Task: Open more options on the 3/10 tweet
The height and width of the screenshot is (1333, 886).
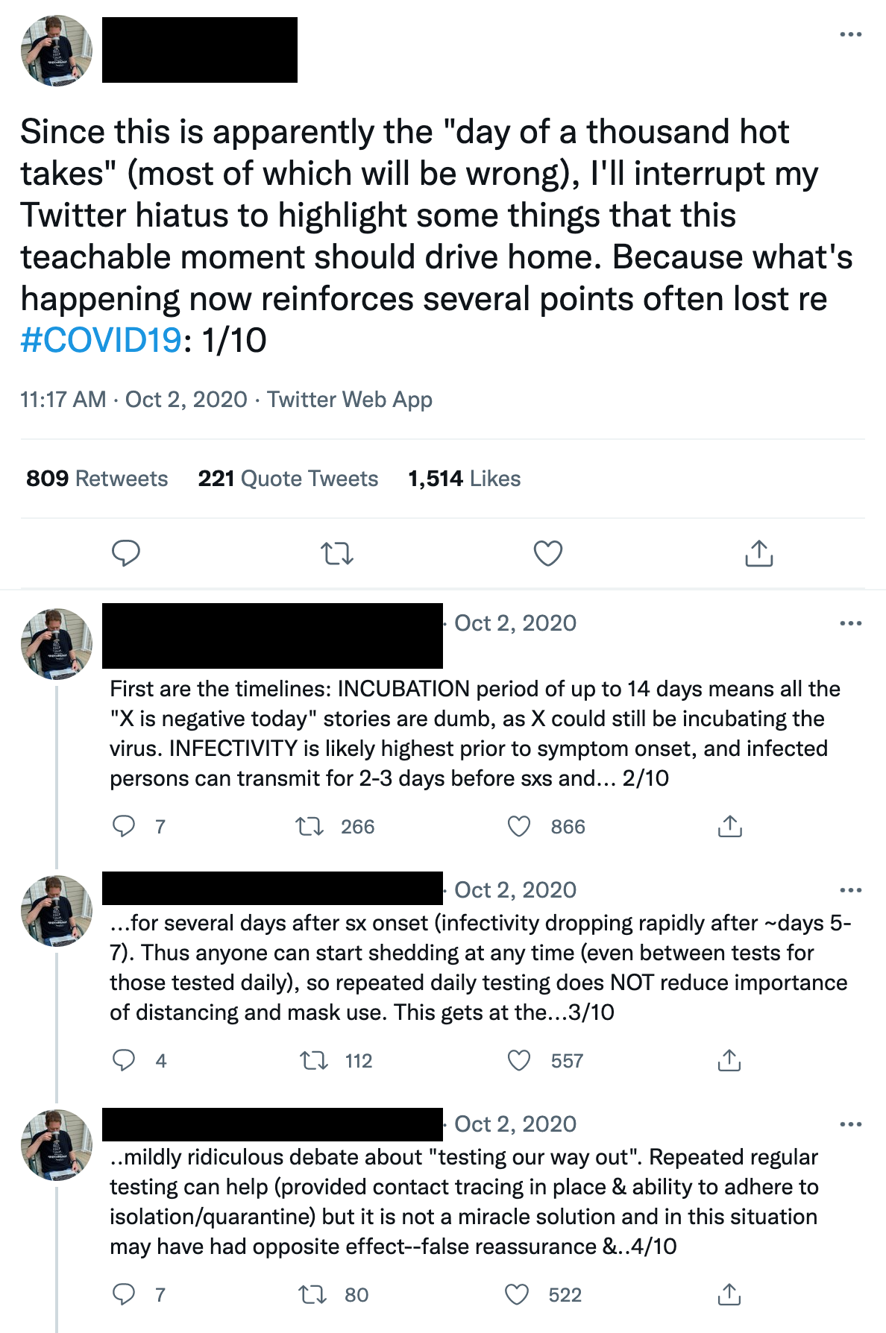Action: [x=850, y=890]
